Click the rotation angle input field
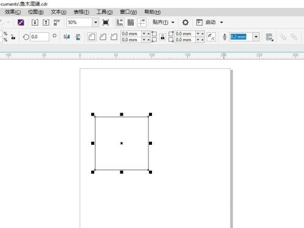Image resolution: width=304 pixels, height=228 pixels. coord(40,37)
